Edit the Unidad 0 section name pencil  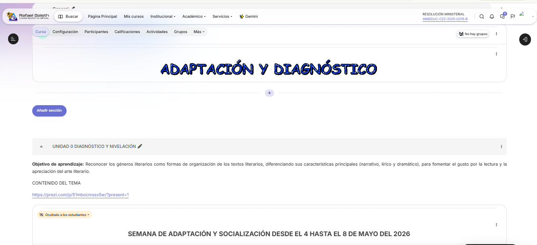pos(140,146)
